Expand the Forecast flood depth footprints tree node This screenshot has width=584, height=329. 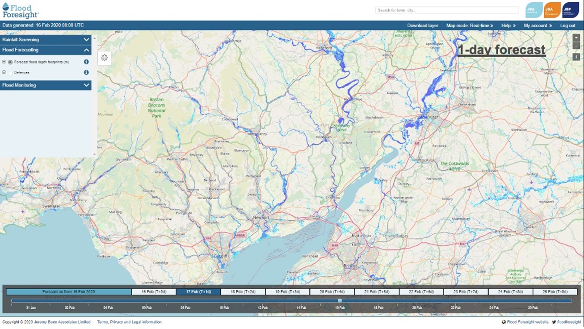[4, 62]
